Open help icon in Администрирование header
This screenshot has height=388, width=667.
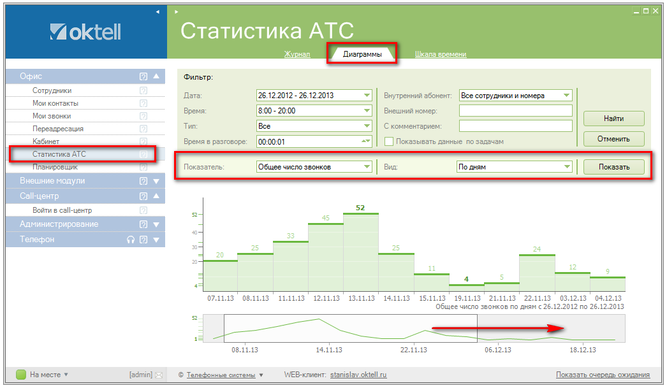coord(143,224)
